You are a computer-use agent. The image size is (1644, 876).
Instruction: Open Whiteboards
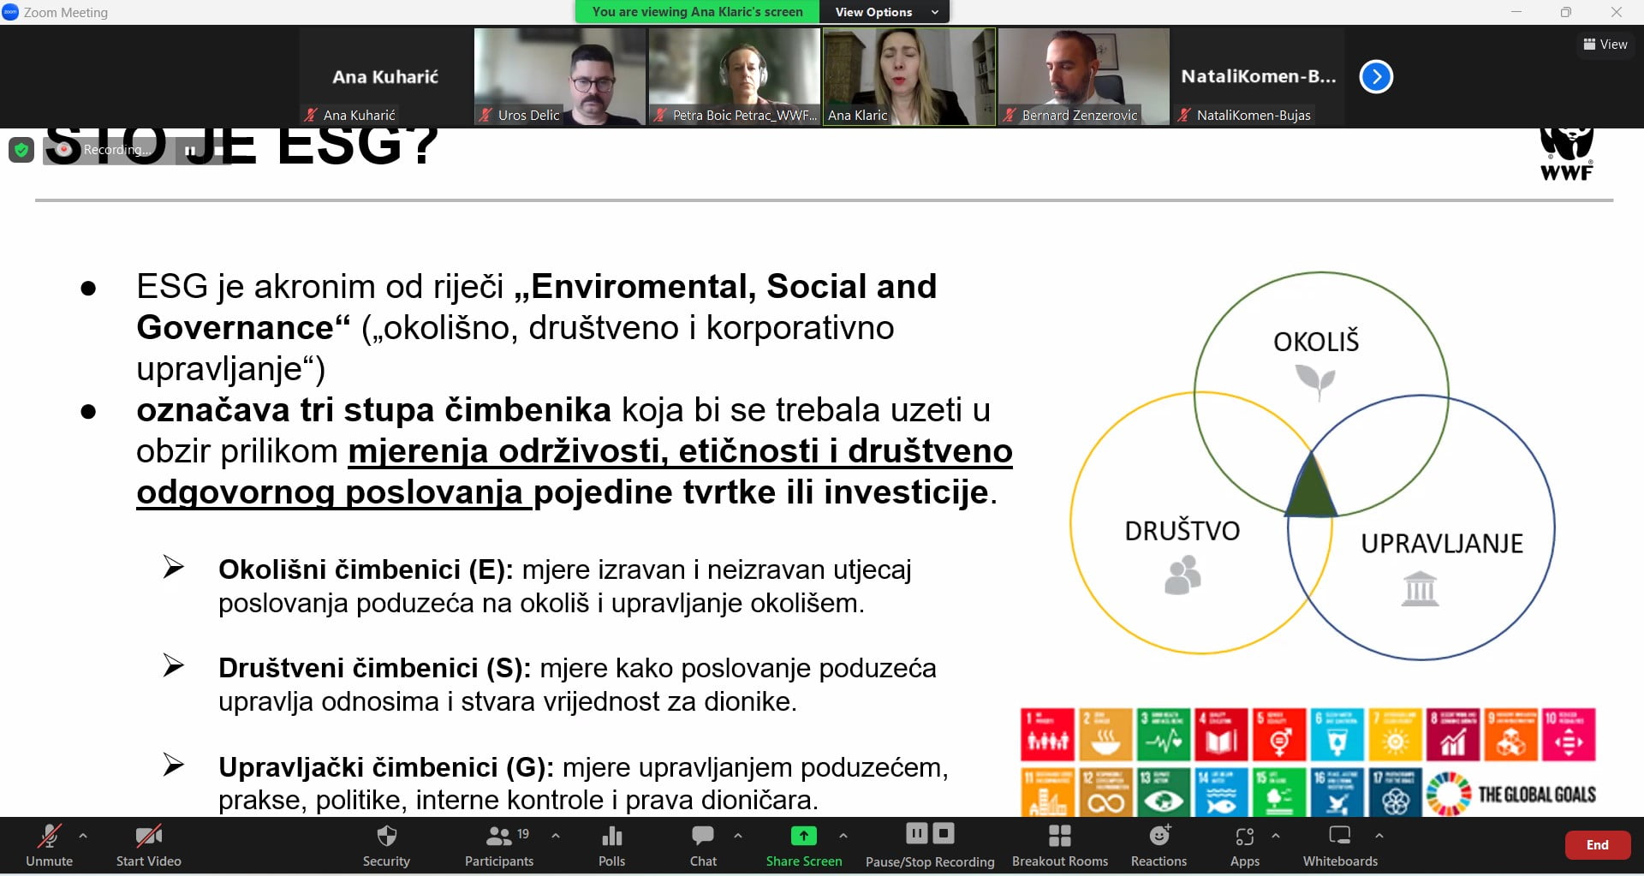pyautogui.click(x=1340, y=844)
